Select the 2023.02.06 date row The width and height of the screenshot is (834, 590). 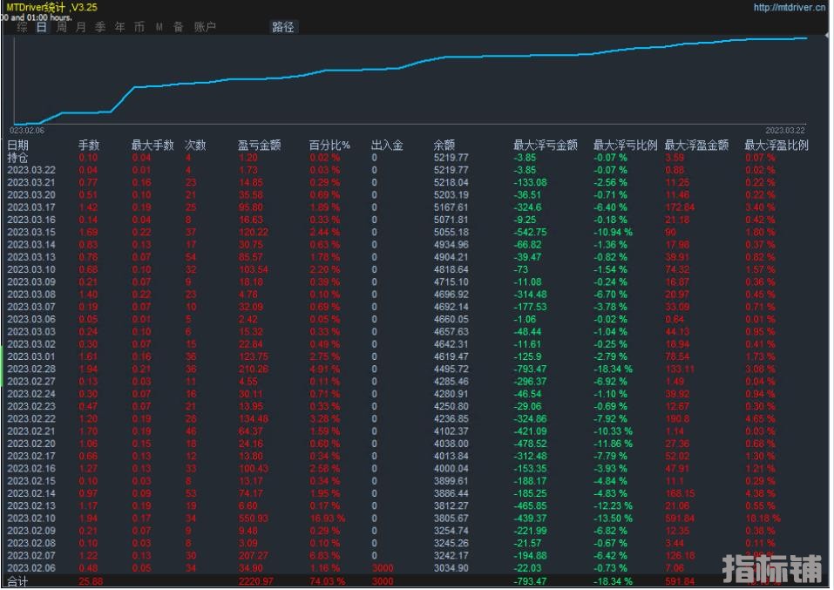31,568
